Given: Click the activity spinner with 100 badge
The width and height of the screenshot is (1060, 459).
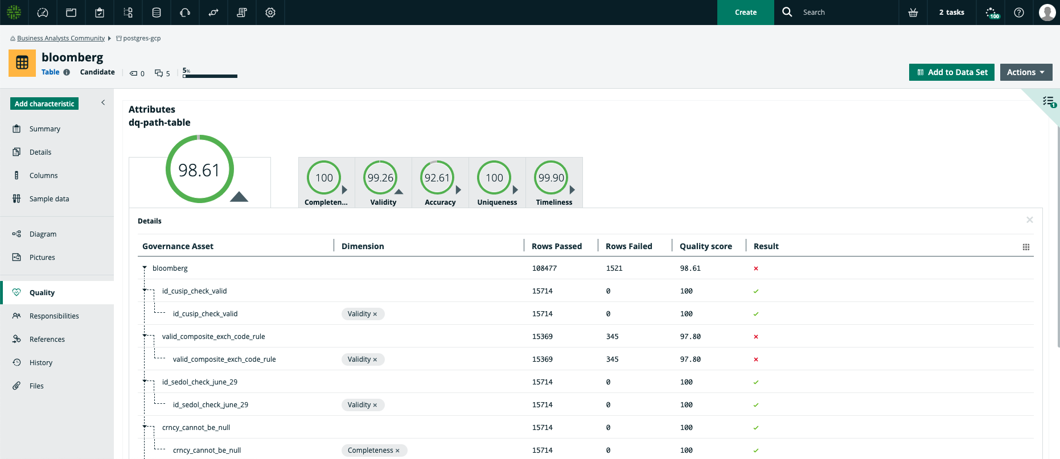Looking at the screenshot, I should tap(992, 13).
